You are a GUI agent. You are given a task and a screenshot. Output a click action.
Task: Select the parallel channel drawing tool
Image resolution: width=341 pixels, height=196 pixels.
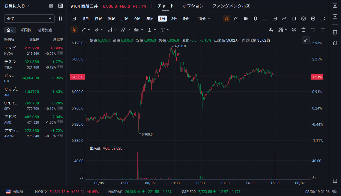tap(97, 30)
